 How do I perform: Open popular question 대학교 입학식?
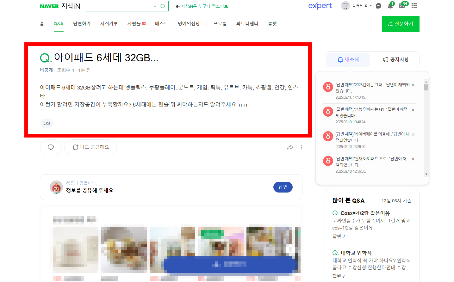tap(356, 253)
